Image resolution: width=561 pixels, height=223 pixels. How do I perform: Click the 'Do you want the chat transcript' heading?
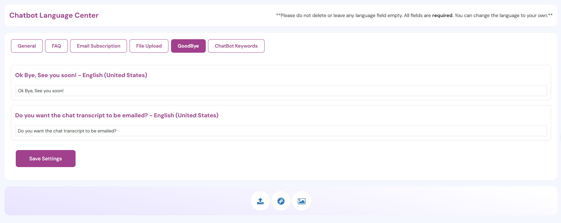point(81,115)
